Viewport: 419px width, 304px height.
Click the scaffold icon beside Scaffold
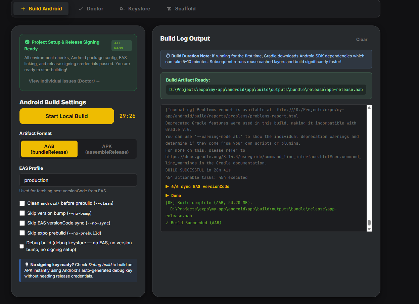point(169,9)
